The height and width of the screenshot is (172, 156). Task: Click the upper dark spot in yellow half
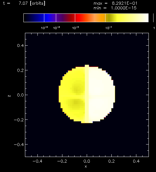pyautogui.click(x=77, y=89)
